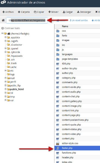The width and height of the screenshot is (100, 163).
Task: Expand the mail folder tree node
Action: (5, 78)
